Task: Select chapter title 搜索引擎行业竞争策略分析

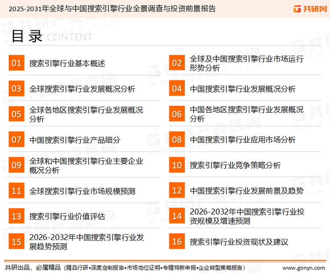Action: pos(235,165)
